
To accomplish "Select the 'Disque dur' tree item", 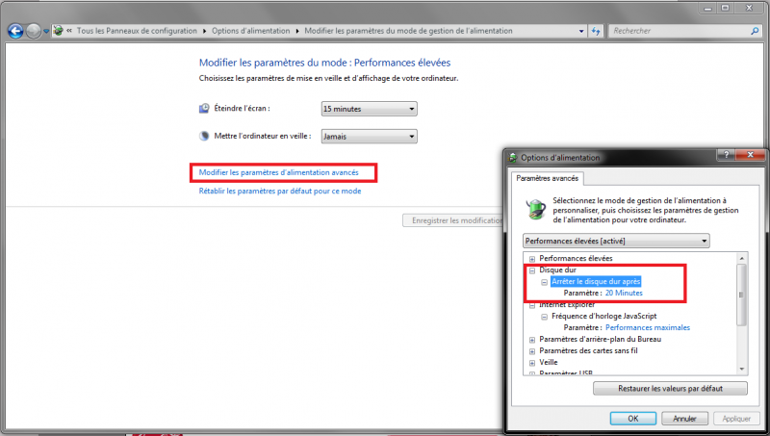I will point(558,269).
